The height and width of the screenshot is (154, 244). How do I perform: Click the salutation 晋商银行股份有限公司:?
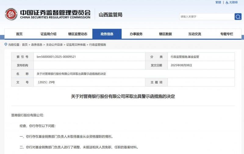click(x=28, y=115)
